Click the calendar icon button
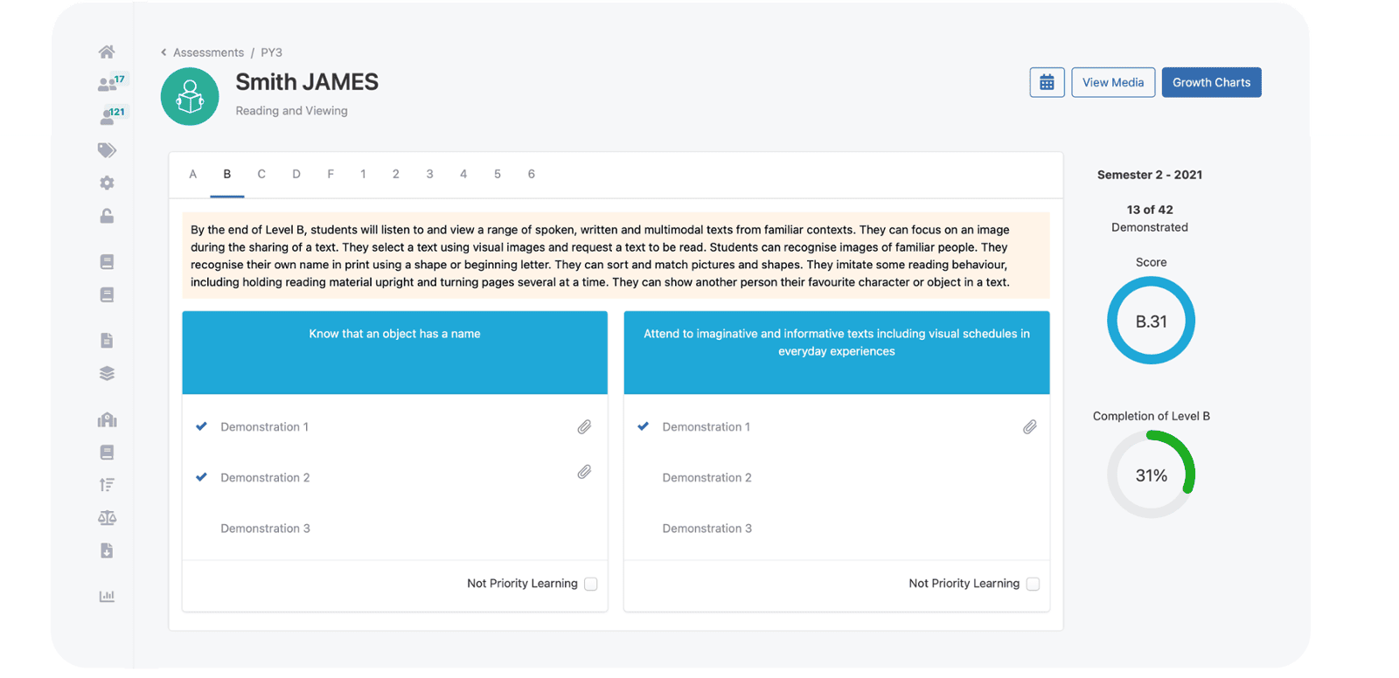The image size is (1399, 678). (1047, 83)
